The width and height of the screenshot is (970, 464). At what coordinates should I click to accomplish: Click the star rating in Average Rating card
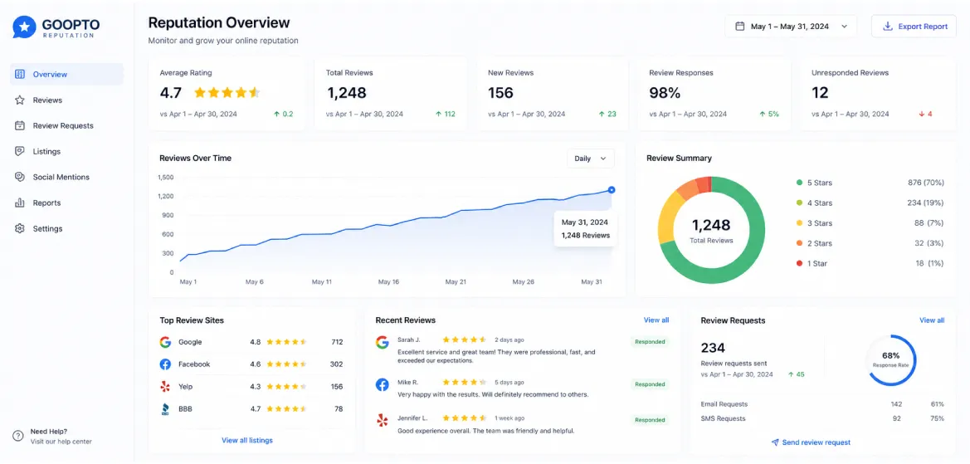click(227, 93)
